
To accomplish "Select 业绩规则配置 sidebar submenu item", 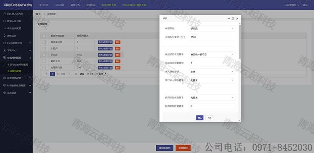I will point(14,71).
